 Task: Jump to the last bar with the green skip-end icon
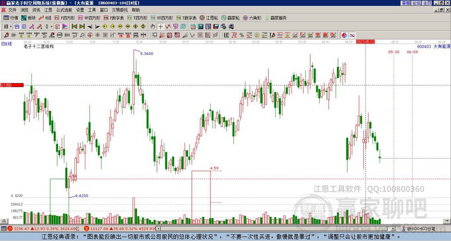pyautogui.click(x=81, y=27)
